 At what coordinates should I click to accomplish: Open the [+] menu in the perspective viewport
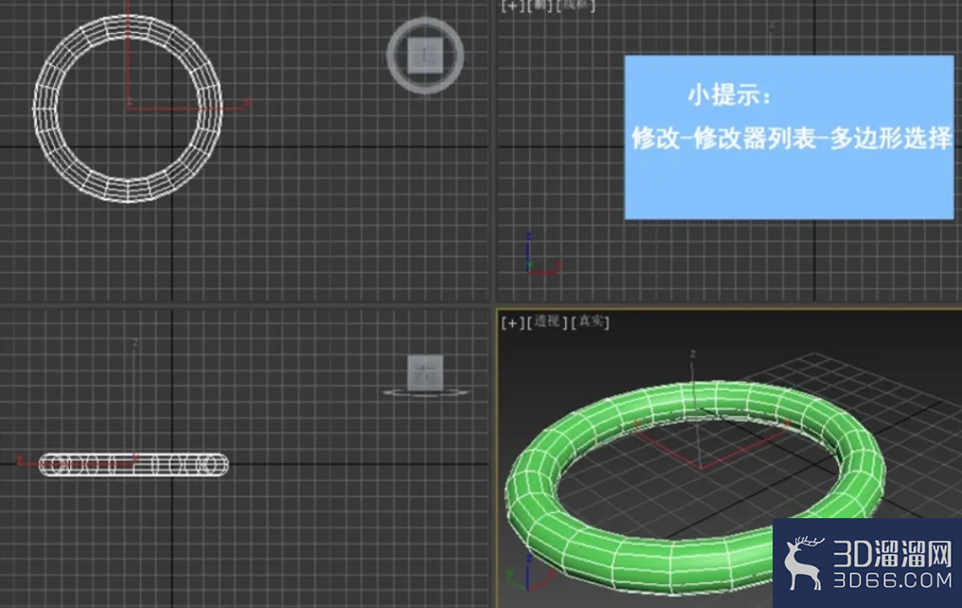pyautogui.click(x=513, y=322)
